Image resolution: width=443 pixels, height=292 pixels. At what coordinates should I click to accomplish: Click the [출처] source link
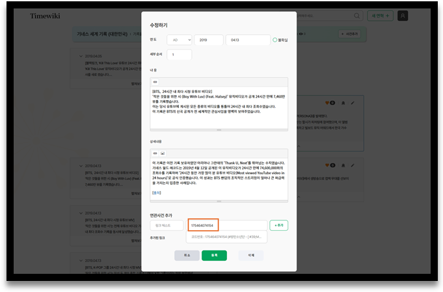[x=156, y=192]
